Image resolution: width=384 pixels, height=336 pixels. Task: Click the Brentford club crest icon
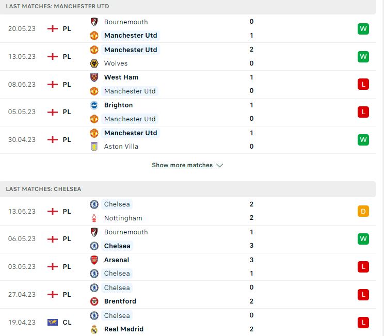[94, 301]
